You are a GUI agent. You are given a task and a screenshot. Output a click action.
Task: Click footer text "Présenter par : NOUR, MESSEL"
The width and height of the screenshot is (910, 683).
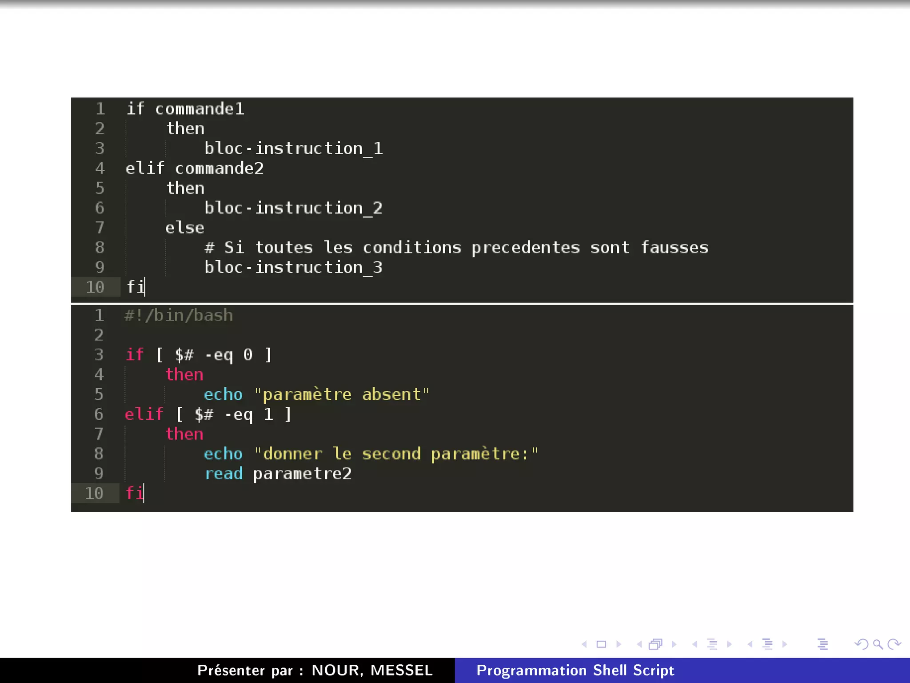(x=315, y=670)
